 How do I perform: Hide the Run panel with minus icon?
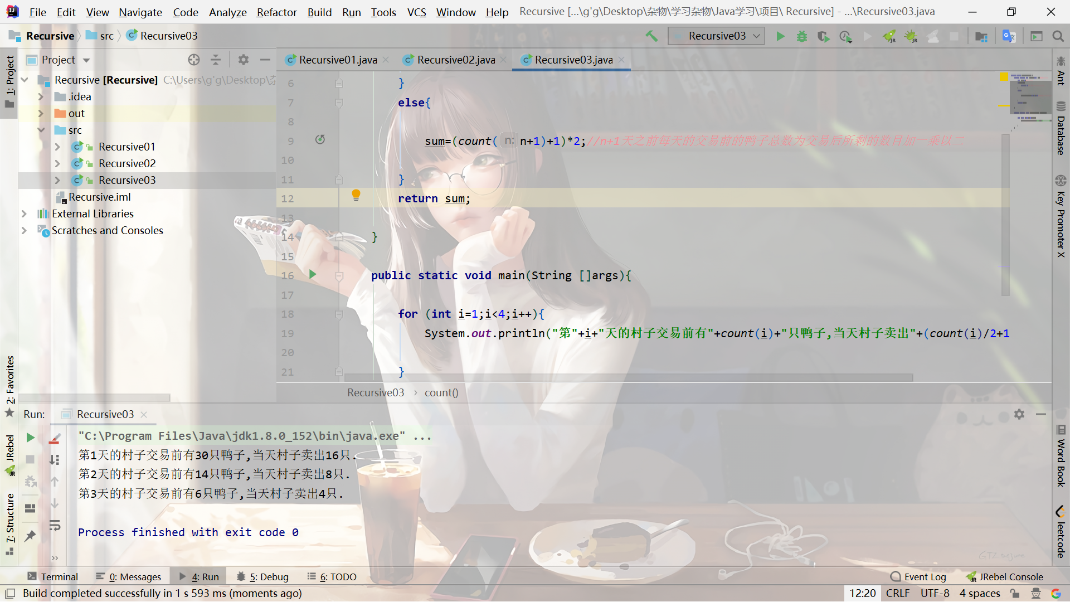[x=1041, y=414]
